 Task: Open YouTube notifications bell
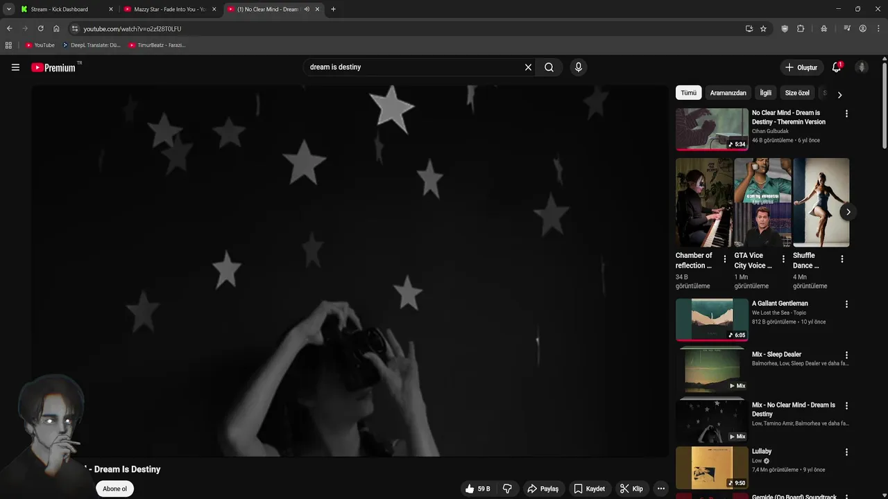point(837,67)
